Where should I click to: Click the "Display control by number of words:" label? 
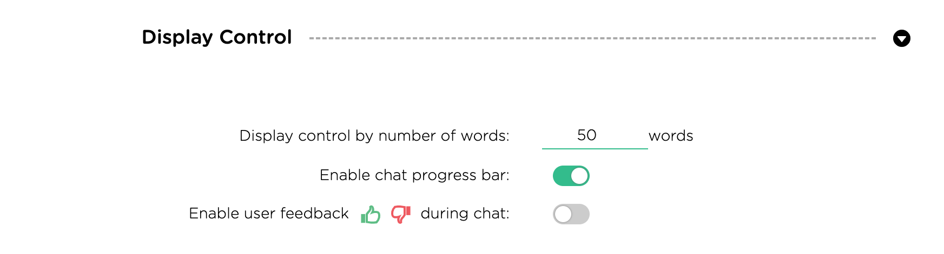(374, 135)
